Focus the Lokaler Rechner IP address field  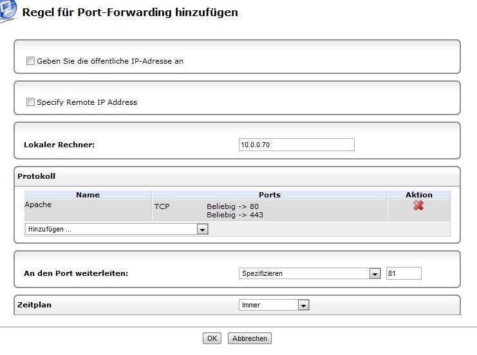(x=296, y=145)
